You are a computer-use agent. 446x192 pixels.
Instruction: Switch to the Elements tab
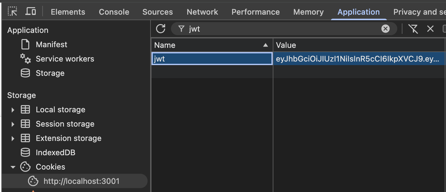(68, 12)
